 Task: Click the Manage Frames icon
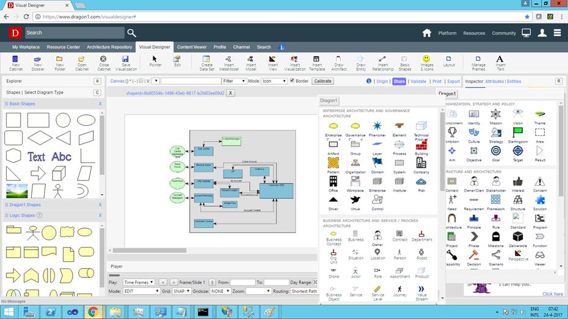478,62
